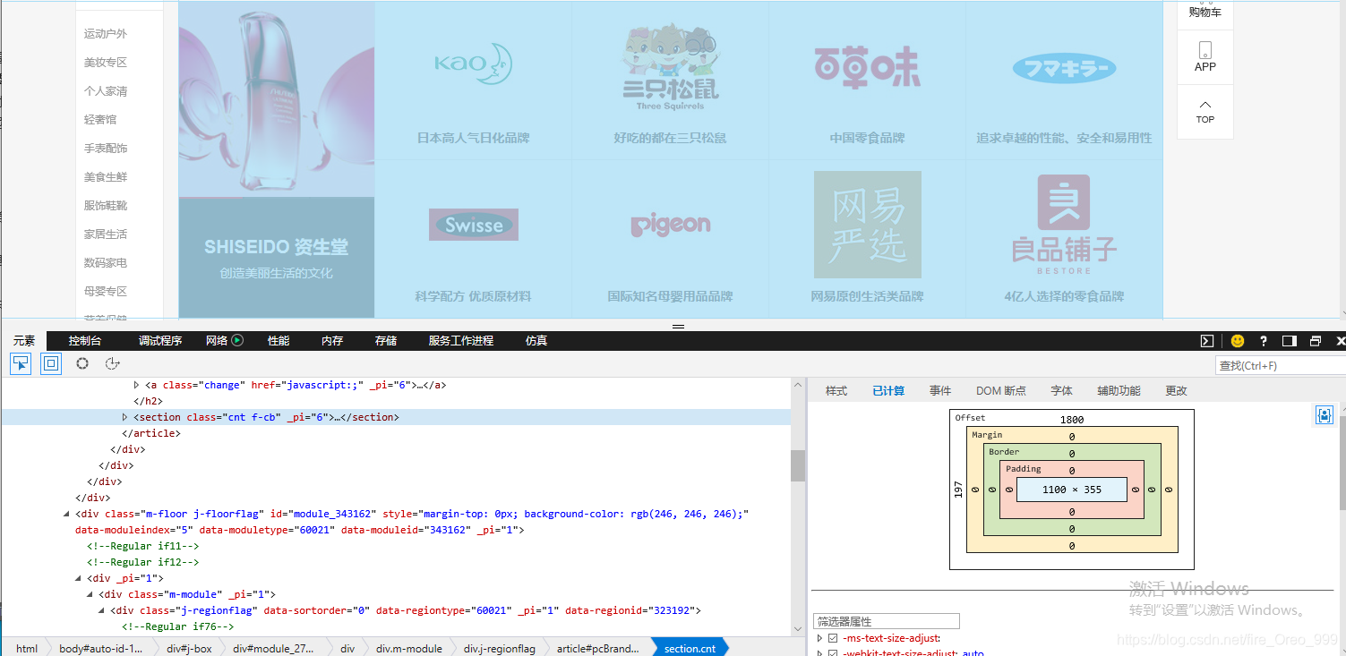Click the 查找(Ctrl+F) search field
This screenshot has height=656, width=1346.
click(x=1281, y=365)
